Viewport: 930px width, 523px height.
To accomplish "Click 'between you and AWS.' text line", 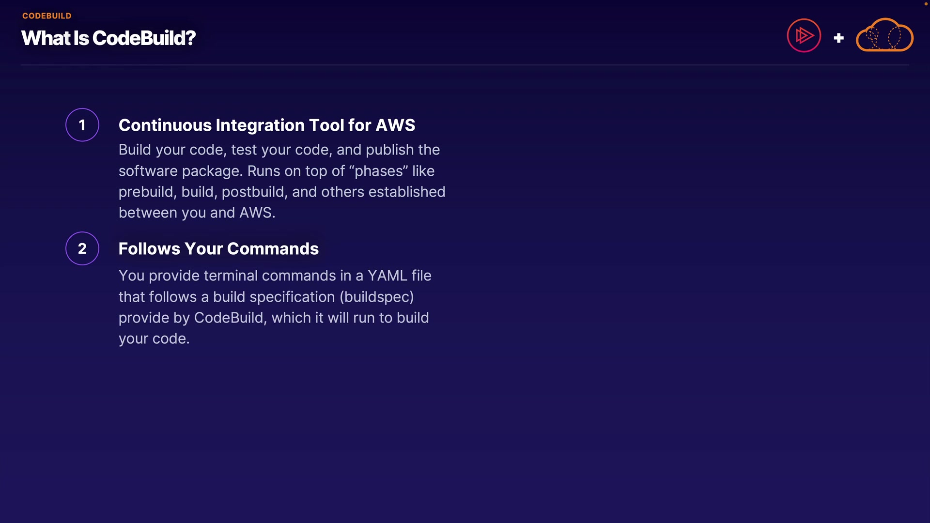I will [197, 213].
